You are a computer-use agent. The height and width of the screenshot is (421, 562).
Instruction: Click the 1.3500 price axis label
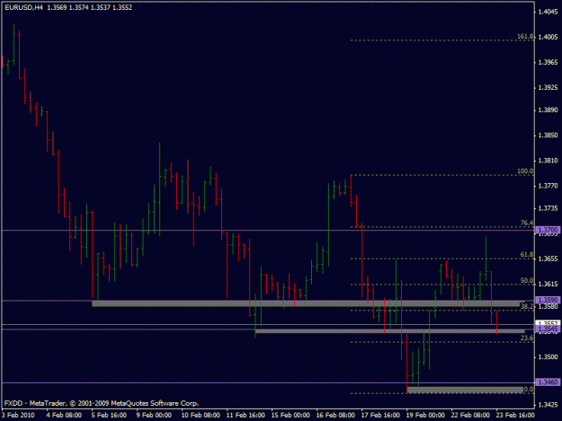click(x=548, y=357)
